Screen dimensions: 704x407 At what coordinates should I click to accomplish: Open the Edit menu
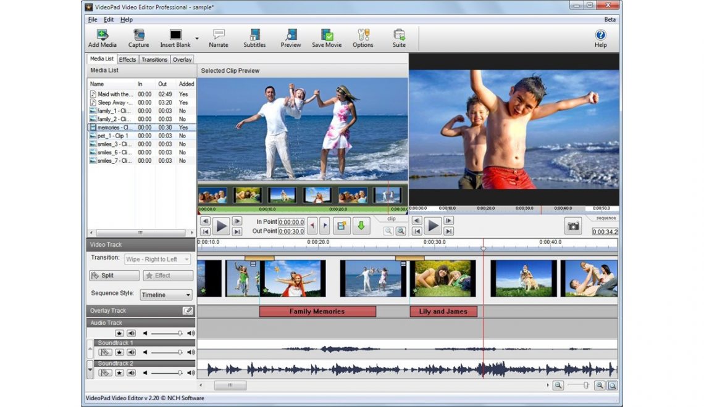[109, 20]
